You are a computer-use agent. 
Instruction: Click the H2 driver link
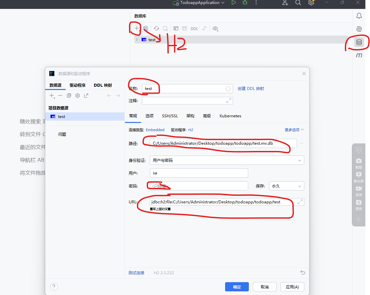coord(191,130)
